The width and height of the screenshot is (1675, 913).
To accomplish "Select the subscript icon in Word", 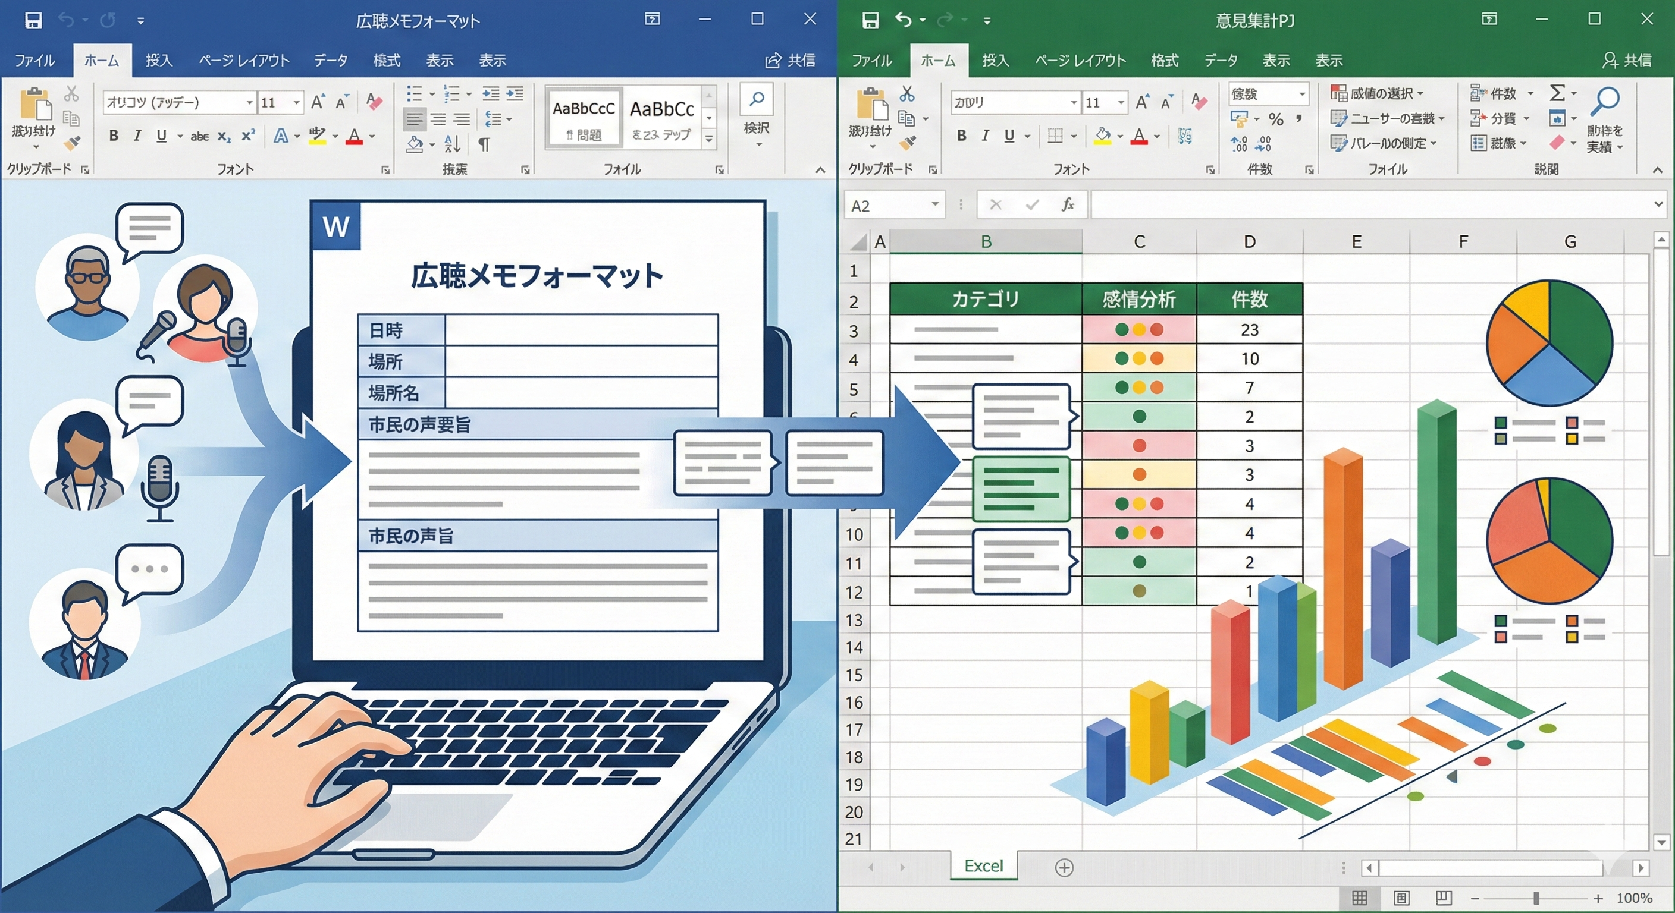I will click(223, 137).
